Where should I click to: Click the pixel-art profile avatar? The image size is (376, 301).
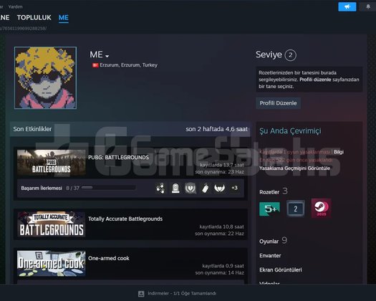pyautogui.click(x=46, y=78)
